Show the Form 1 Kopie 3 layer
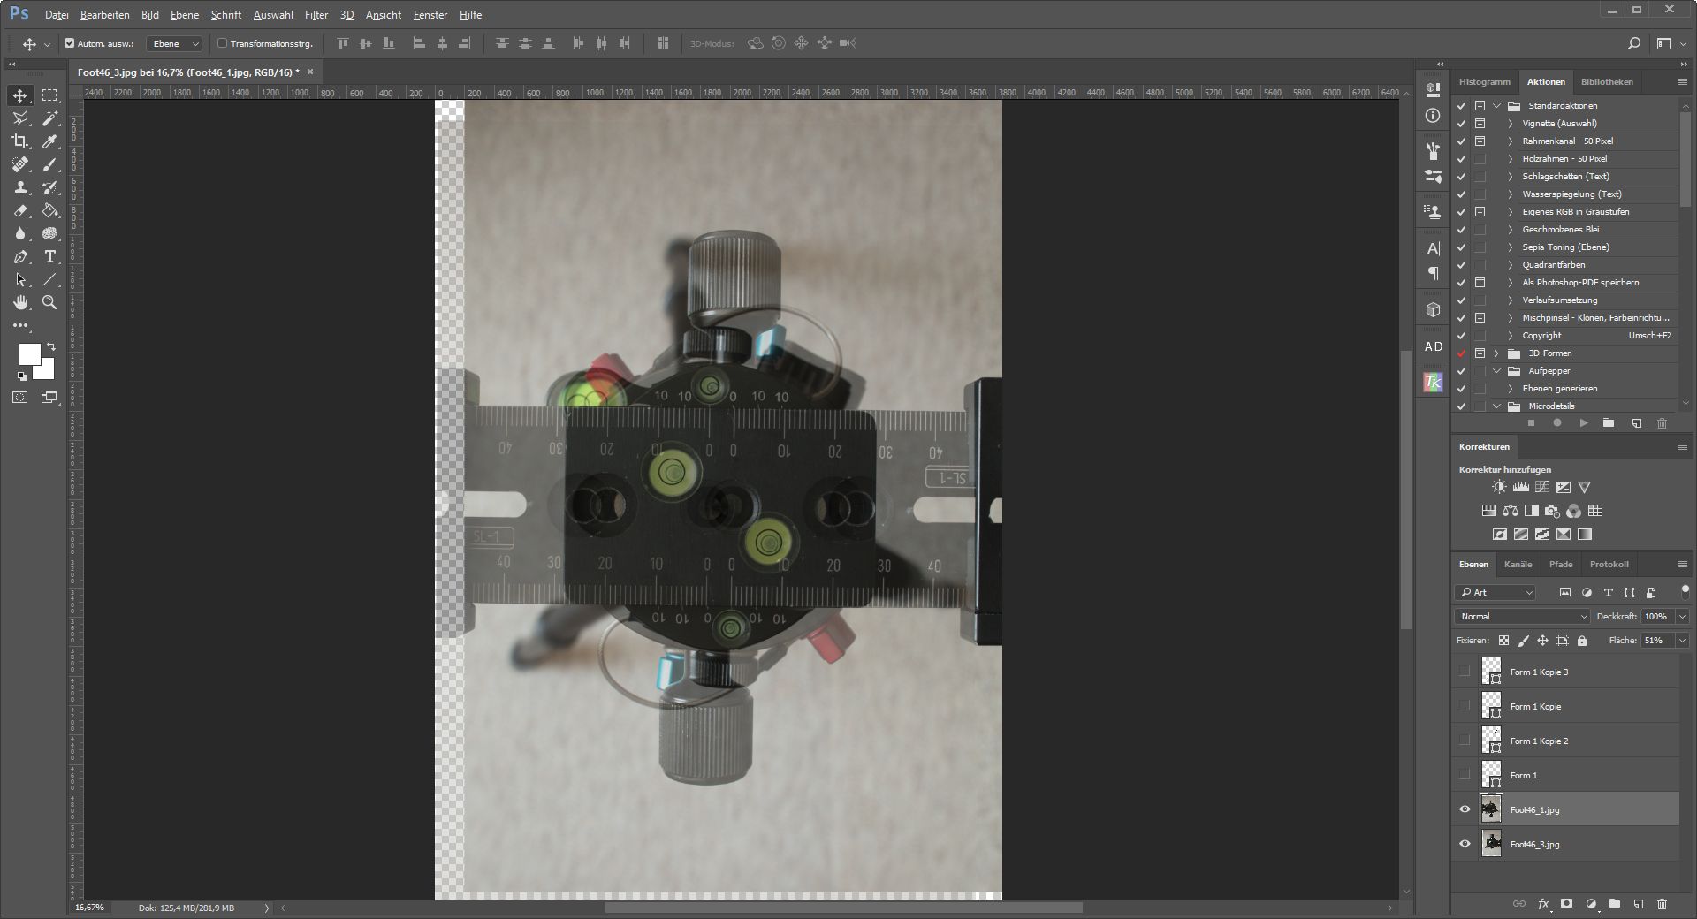The height and width of the screenshot is (919, 1697). (x=1465, y=672)
